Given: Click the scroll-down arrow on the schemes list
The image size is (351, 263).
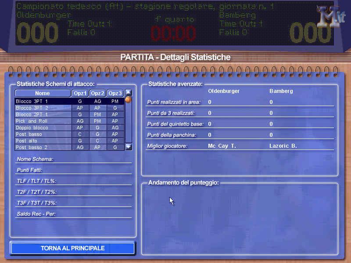Looking at the screenshot, I should [x=128, y=148].
